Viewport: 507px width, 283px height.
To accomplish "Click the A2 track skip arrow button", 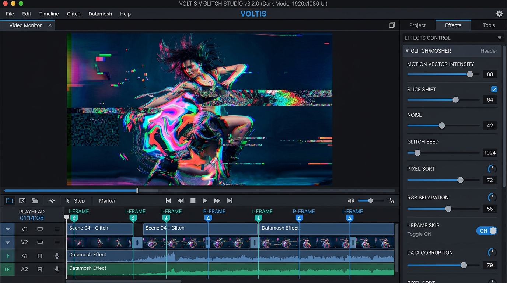I will pyautogui.click(x=8, y=269).
